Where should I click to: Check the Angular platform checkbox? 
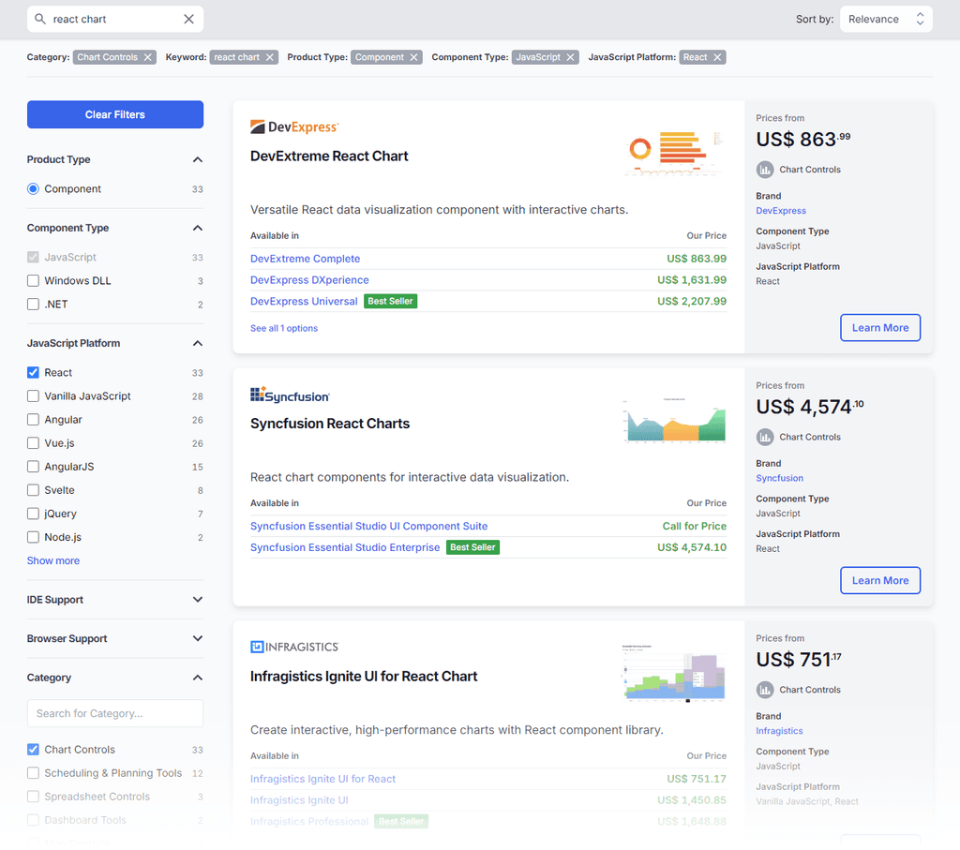click(33, 420)
